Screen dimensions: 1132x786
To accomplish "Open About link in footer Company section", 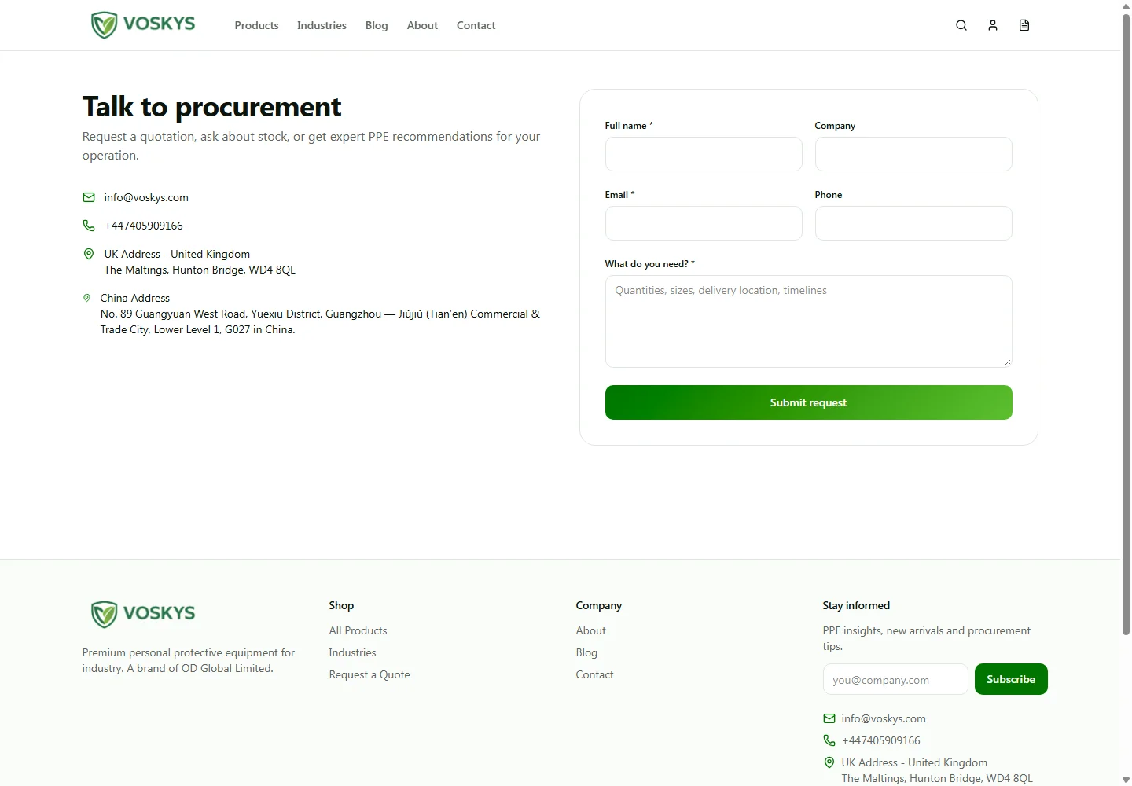I will point(590,630).
